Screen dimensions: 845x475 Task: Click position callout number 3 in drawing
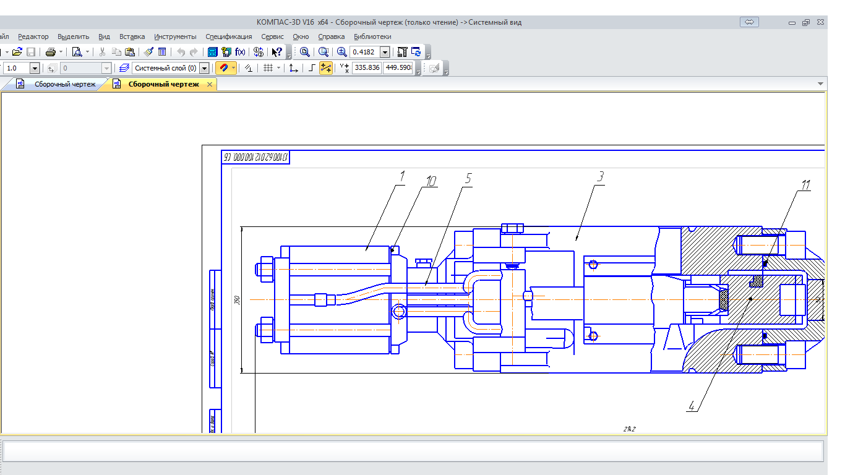pyautogui.click(x=599, y=177)
